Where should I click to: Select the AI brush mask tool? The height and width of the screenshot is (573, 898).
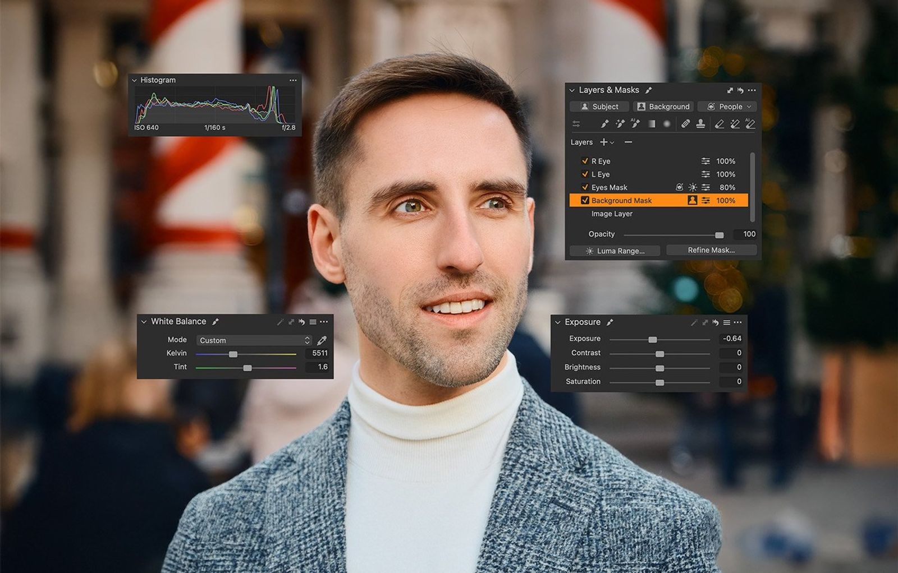(x=635, y=124)
